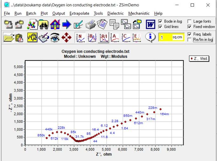
Task: Switch to the Bode plot B icon
Action: (92, 38)
